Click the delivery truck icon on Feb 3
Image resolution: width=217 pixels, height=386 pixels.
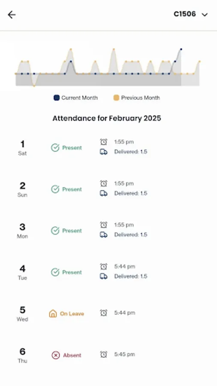pyautogui.click(x=104, y=235)
